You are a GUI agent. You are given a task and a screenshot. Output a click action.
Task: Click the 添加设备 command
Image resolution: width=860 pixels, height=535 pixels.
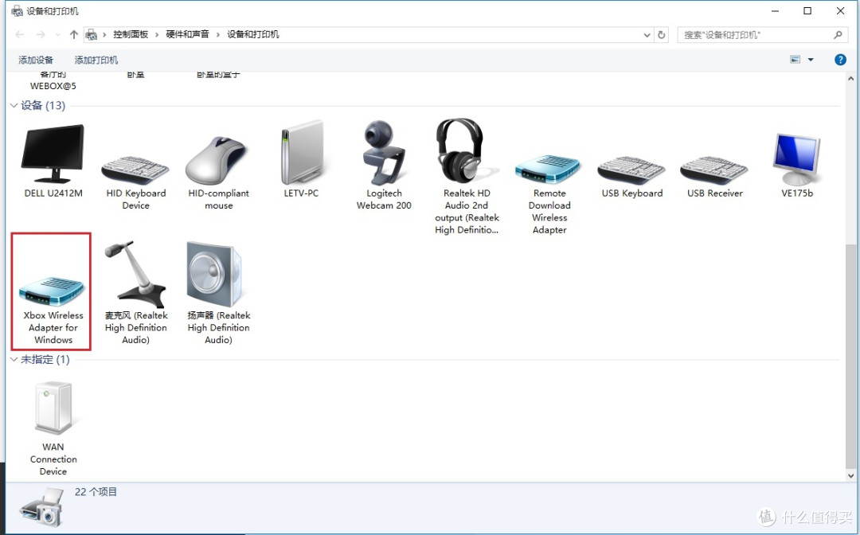tap(36, 60)
